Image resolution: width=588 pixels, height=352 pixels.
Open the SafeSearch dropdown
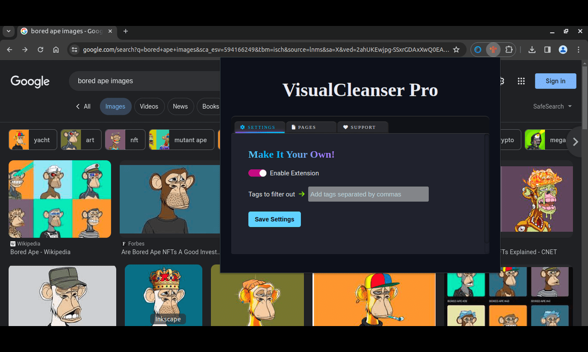(552, 107)
